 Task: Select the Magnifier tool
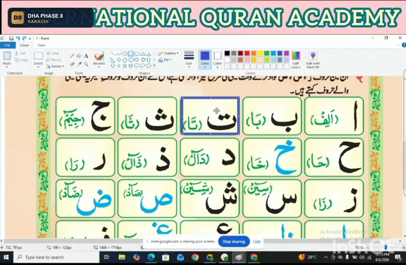(86, 64)
